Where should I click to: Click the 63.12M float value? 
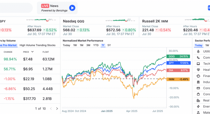click(x=49, y=59)
